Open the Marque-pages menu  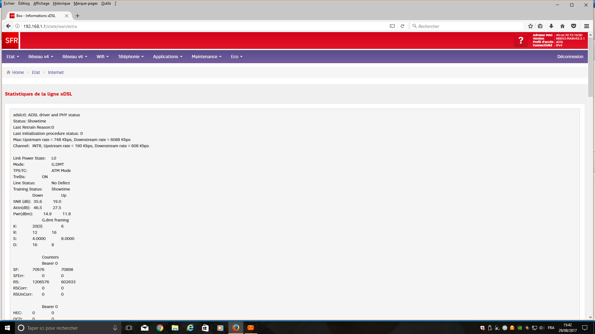pyautogui.click(x=86, y=3)
